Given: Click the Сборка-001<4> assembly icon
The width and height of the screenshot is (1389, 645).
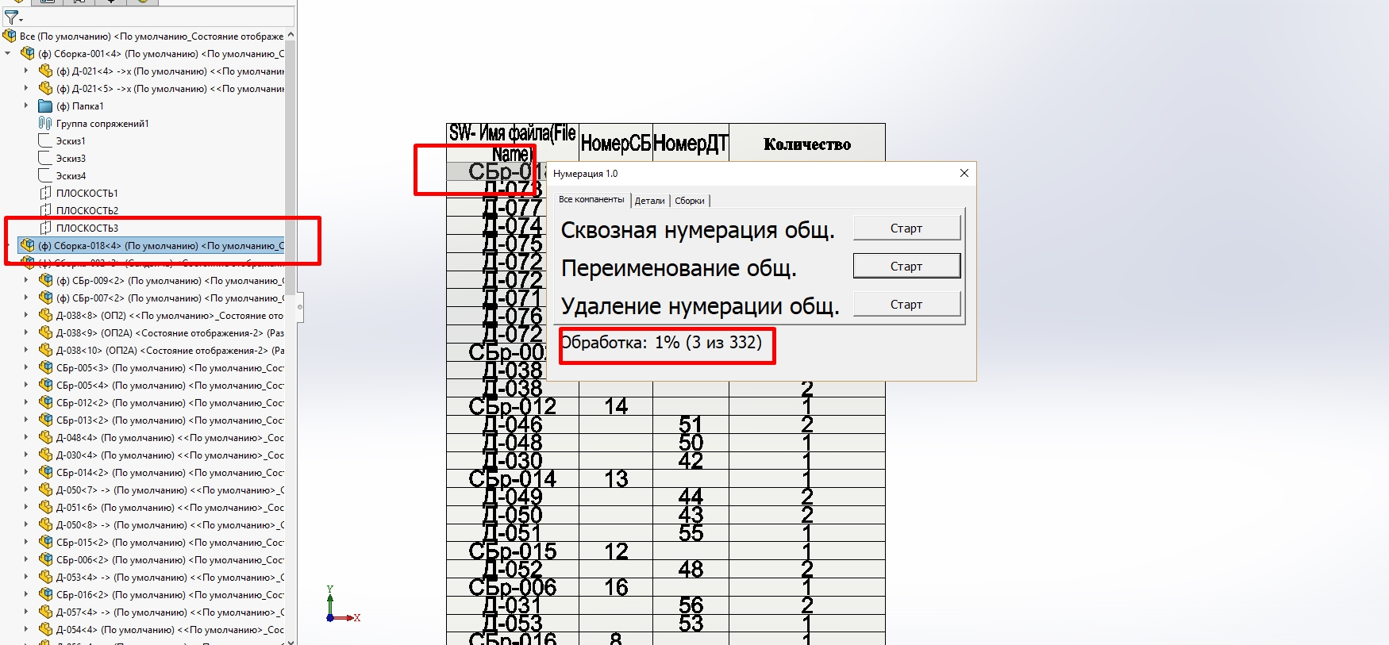Looking at the screenshot, I should point(28,54).
